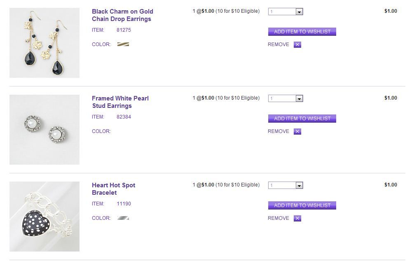The height and width of the screenshot is (261, 419).
Task: Click REMOVE text for Black Charm Earrings
Action: 279,44
